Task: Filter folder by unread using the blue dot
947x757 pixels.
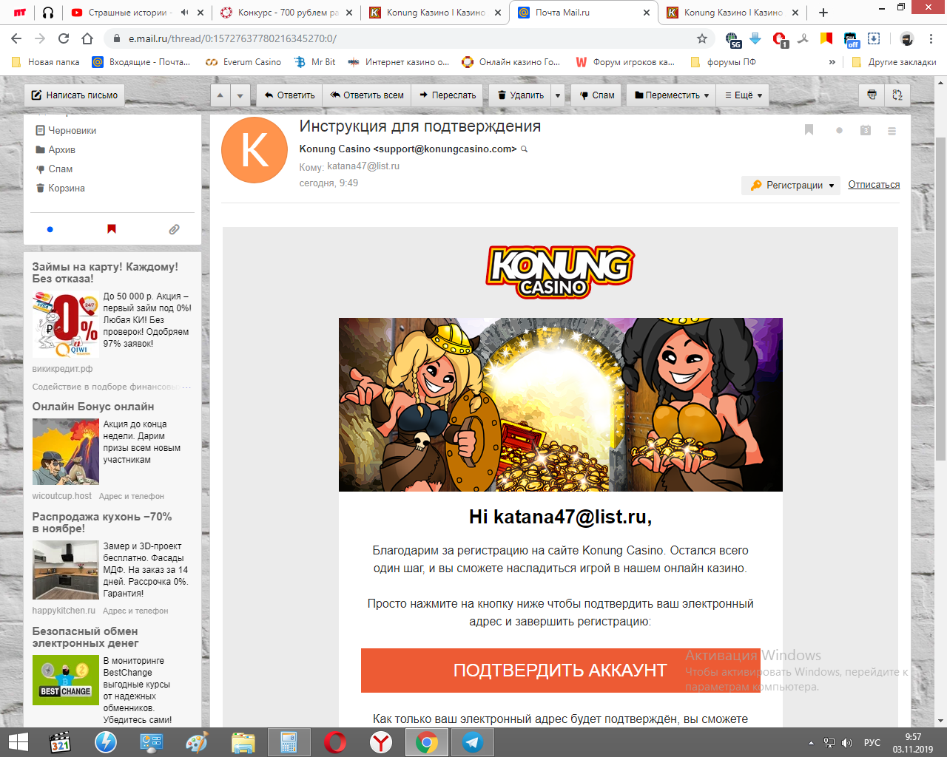Action: 50,229
